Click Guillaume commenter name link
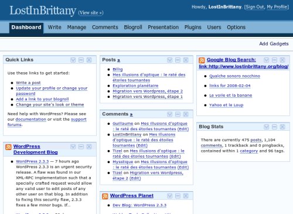 pos(123,124)
